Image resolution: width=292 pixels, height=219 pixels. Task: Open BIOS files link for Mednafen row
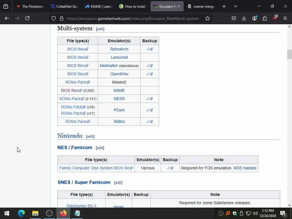pos(78,66)
